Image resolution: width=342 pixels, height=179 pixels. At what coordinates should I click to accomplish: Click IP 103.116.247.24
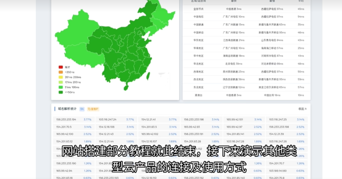coord(108,119)
